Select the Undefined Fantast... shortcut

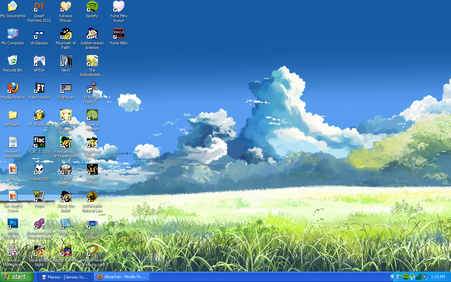point(92,142)
